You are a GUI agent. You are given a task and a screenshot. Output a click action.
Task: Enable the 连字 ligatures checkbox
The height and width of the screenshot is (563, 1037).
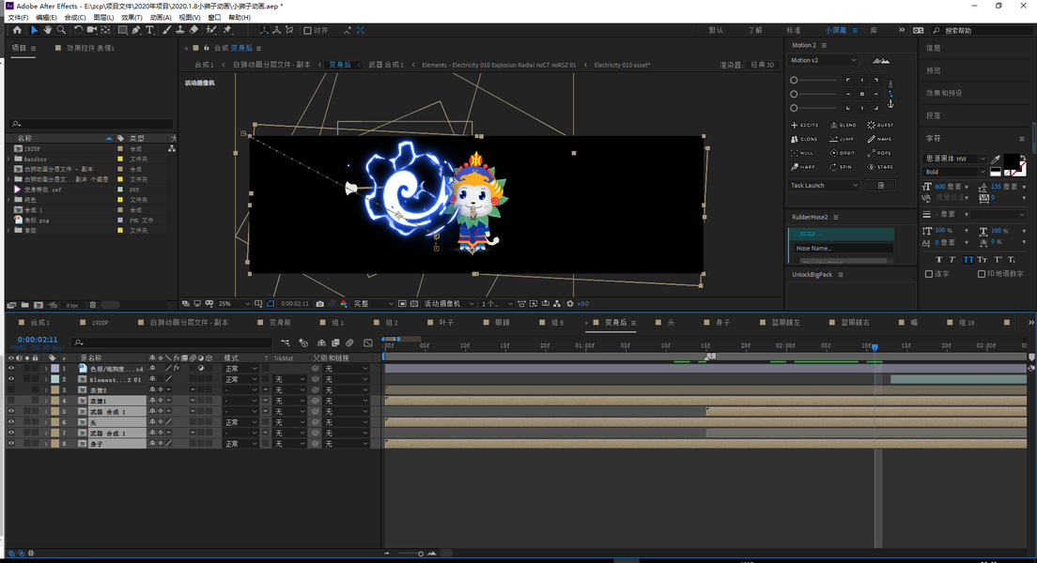(x=929, y=274)
